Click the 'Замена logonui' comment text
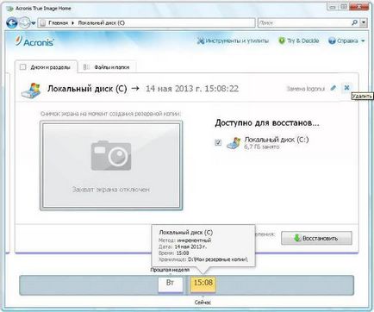Image resolution: width=374 pixels, height=312 pixels. pyautogui.click(x=306, y=89)
